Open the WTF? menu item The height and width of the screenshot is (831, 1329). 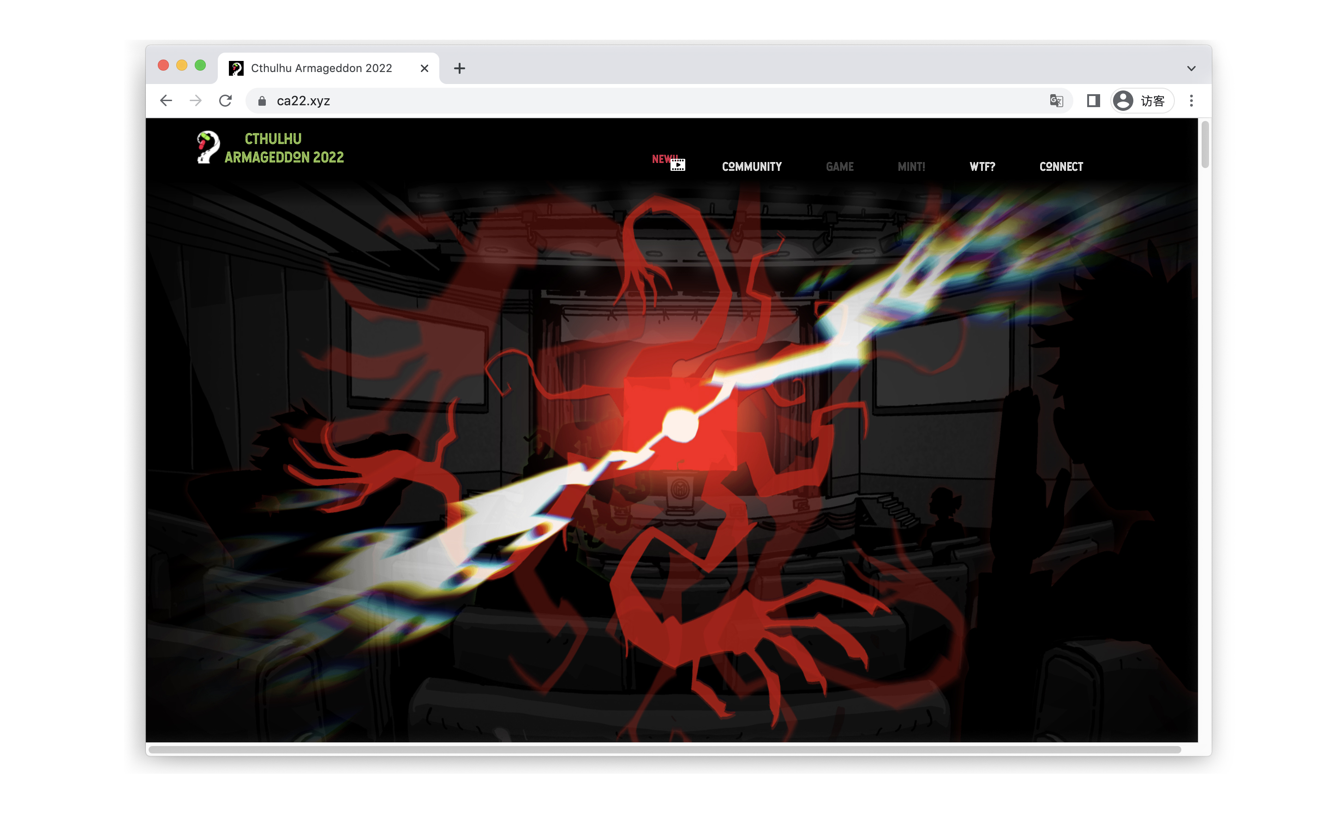[982, 167]
